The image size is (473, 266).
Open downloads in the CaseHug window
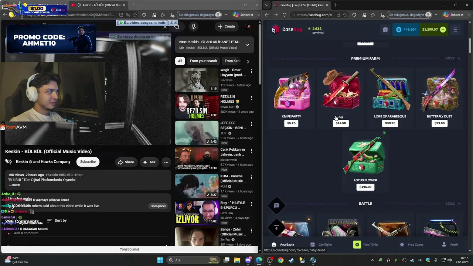point(382,15)
